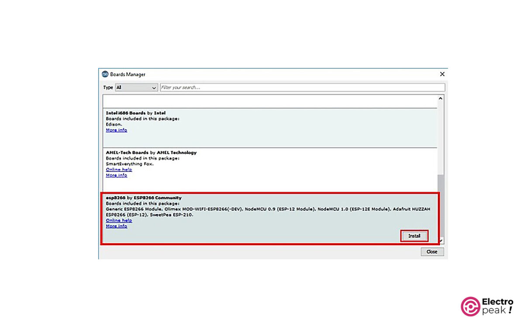Open More info link for esp8266 package
The width and height of the screenshot is (524, 327).
point(117,226)
